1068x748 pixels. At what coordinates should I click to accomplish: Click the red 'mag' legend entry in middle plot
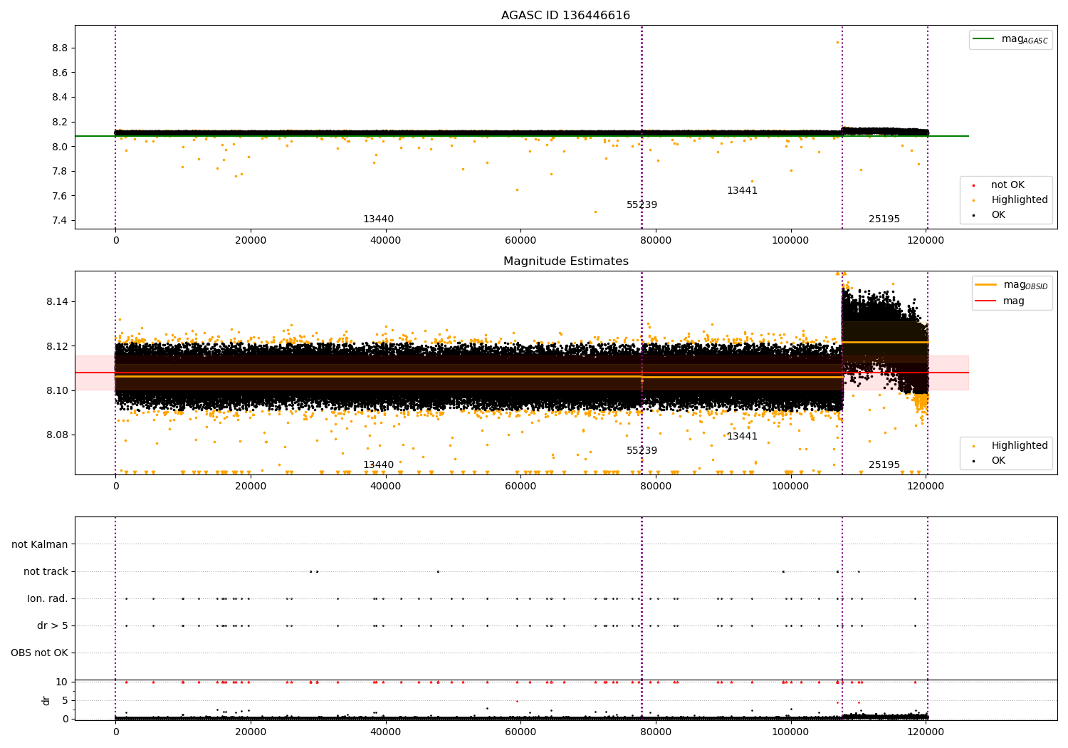[x=1000, y=301]
